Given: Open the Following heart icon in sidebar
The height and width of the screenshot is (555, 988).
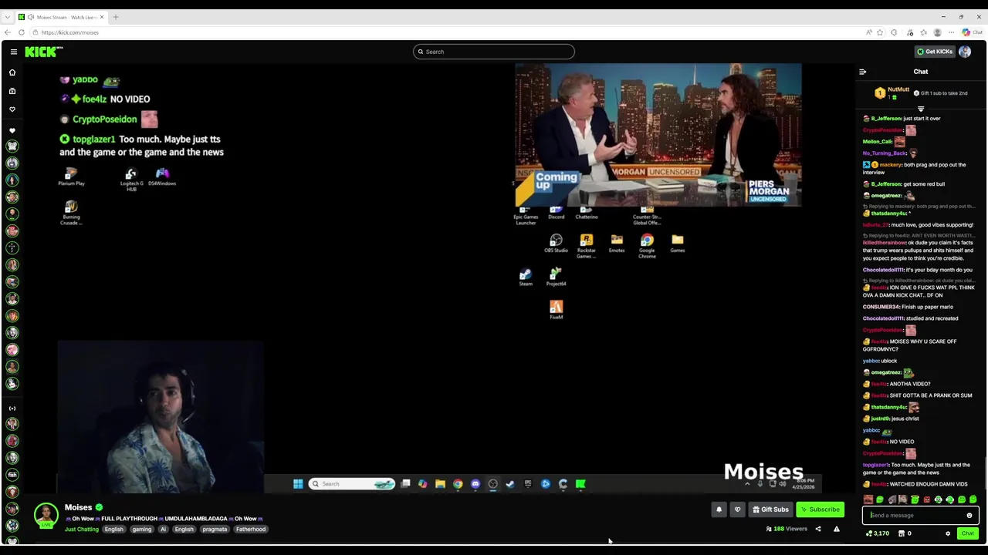Looking at the screenshot, I should [12, 109].
